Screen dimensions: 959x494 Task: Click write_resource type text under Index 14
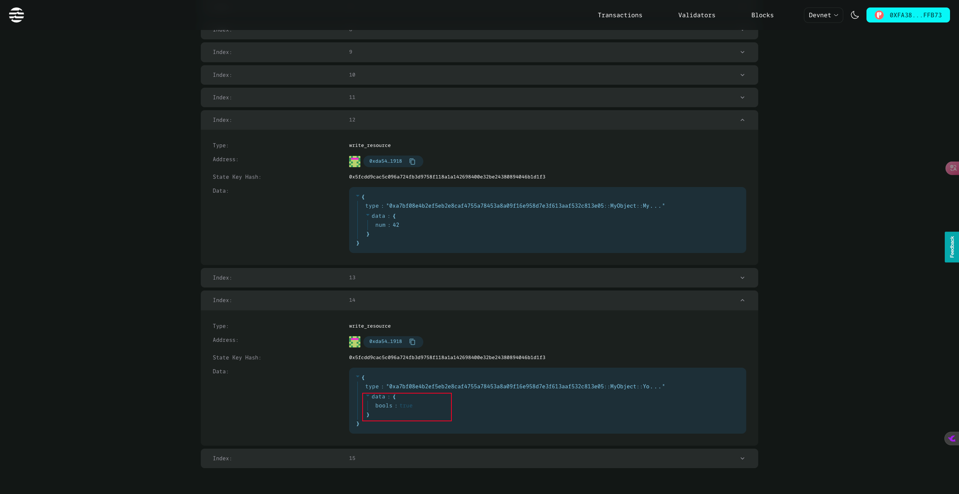coord(370,326)
